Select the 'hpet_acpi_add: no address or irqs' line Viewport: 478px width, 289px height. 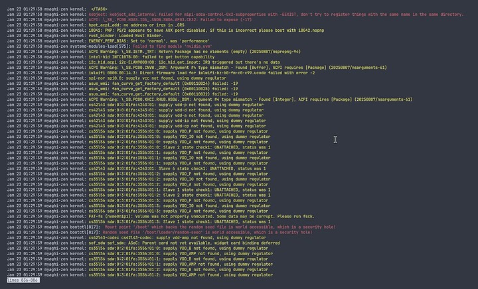[96, 25]
